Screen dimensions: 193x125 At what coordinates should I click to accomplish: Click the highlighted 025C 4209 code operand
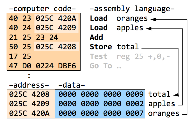[x=56, y=28]
